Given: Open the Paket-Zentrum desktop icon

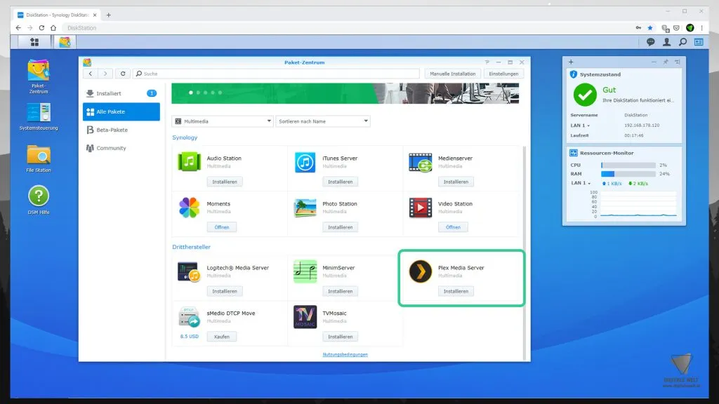Looking at the screenshot, I should coord(39,76).
